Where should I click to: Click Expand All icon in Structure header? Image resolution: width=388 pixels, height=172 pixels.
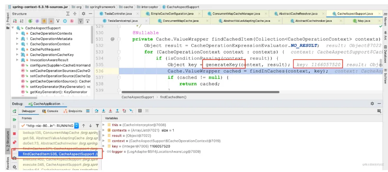click(x=68, y=14)
